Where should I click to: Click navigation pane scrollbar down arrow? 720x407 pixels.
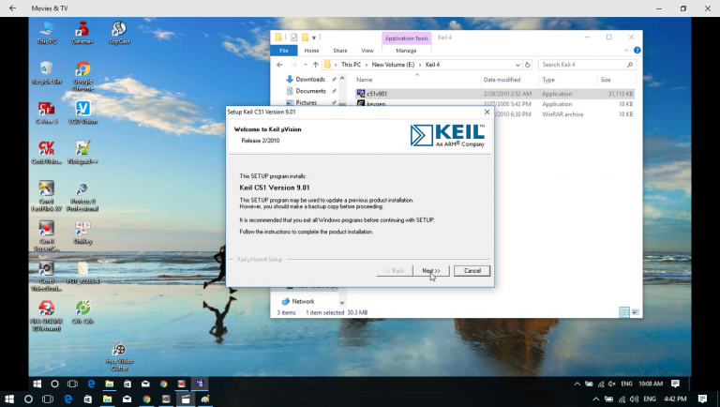tap(342, 303)
